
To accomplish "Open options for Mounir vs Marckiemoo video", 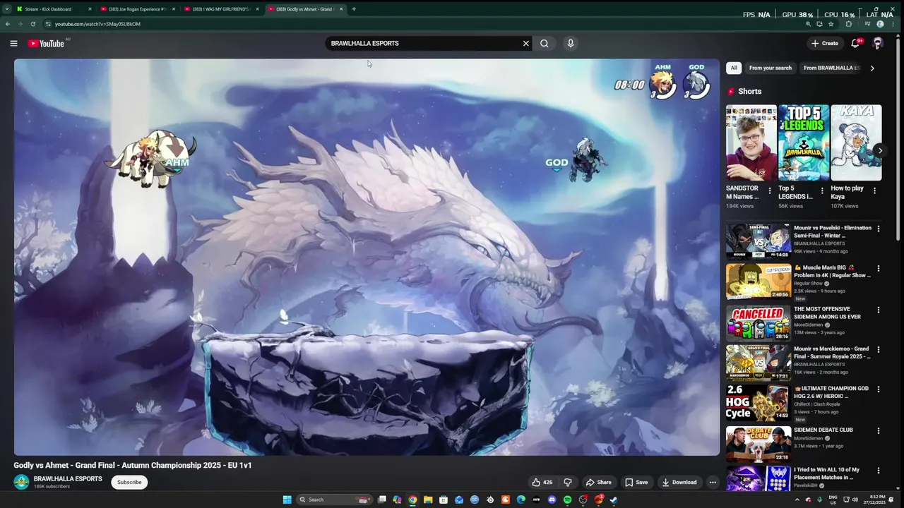I will pos(879,350).
